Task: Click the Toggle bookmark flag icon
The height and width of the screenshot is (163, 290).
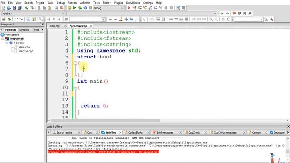Action: [x=234, y=14]
